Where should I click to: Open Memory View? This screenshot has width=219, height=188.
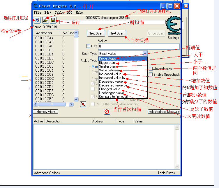click(x=45, y=112)
